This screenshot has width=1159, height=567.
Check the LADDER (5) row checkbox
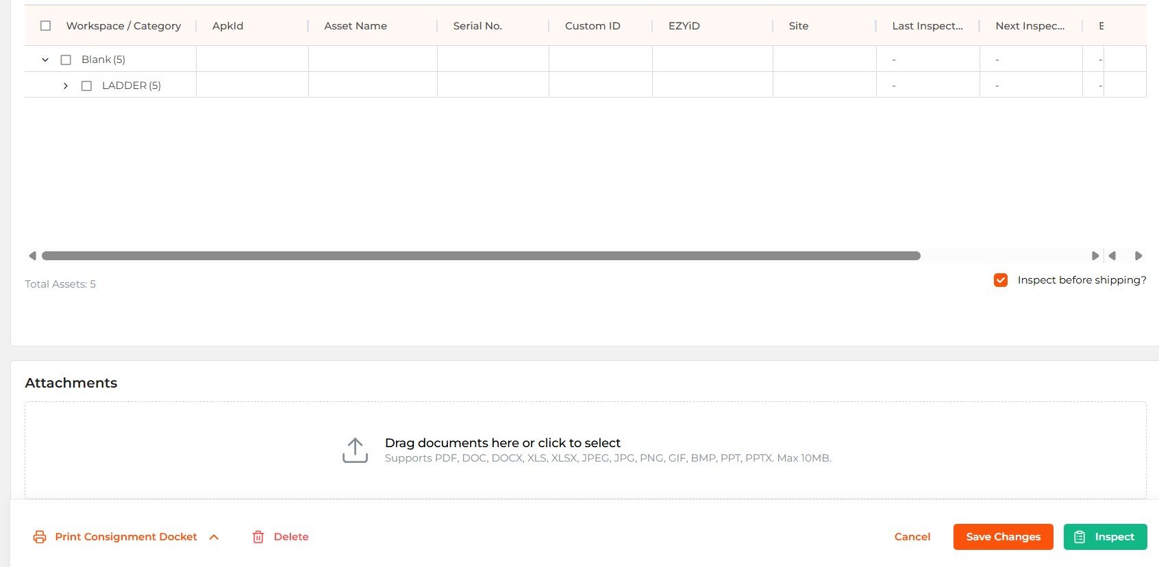point(86,86)
